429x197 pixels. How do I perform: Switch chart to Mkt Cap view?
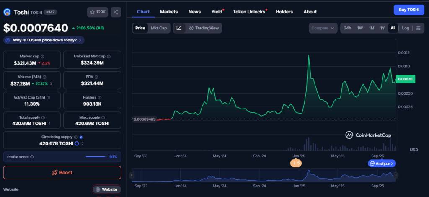click(x=159, y=28)
